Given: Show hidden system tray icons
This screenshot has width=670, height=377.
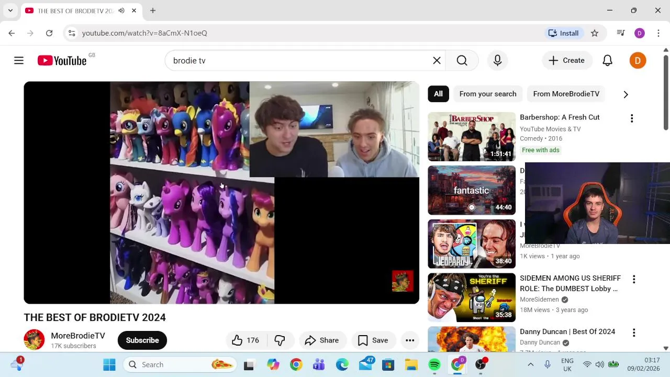Looking at the screenshot, I should click(x=530, y=364).
